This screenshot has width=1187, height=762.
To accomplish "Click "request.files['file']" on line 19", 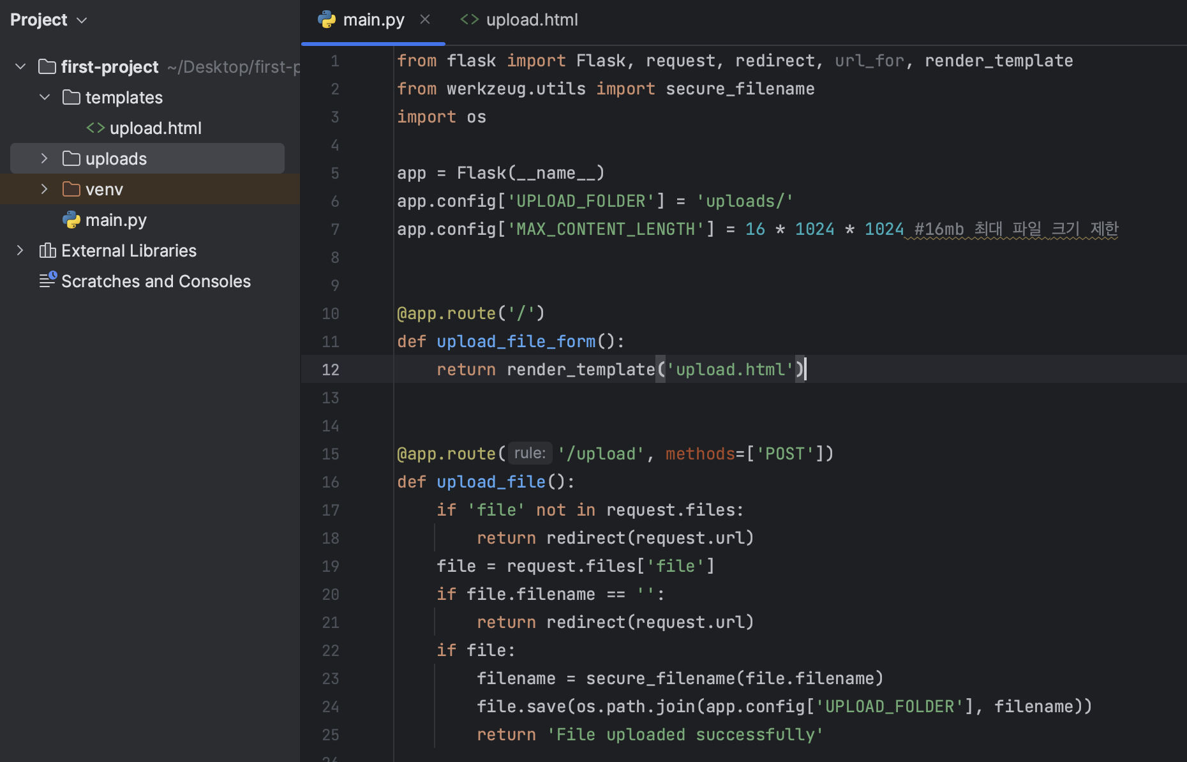I will (611, 566).
